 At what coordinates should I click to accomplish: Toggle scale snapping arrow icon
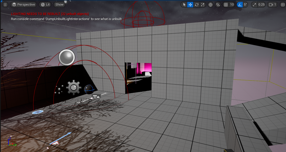coord(254,5)
